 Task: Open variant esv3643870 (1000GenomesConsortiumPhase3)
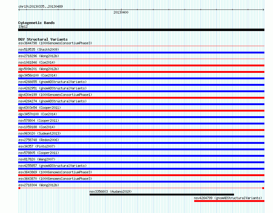tap(55, 179)
